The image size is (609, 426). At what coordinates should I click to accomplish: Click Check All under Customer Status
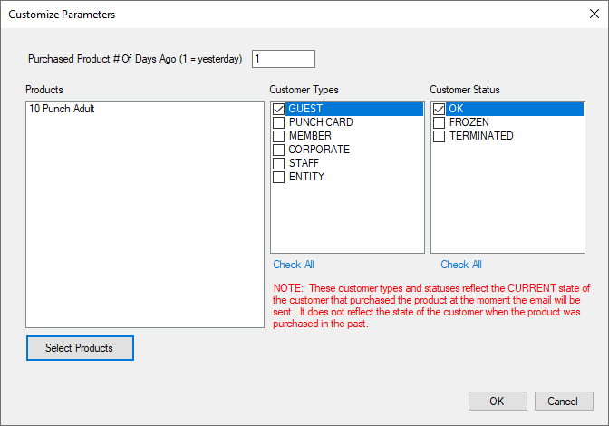coord(461,265)
